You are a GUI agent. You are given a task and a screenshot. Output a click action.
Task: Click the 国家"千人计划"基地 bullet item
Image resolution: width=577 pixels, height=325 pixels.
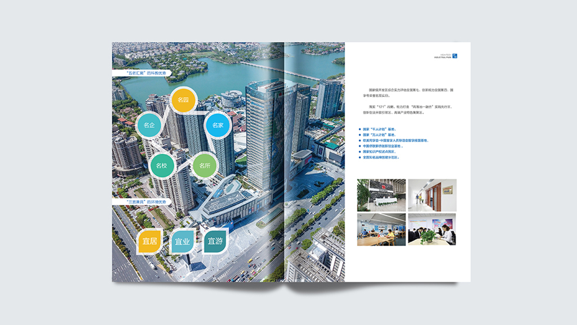pos(379,129)
